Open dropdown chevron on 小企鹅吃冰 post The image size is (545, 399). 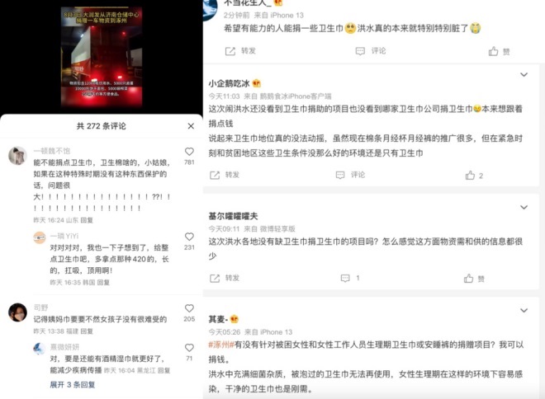[524, 74]
